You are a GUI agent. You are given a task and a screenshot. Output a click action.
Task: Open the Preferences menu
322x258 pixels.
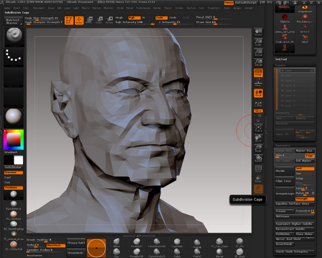(x=143, y=8)
